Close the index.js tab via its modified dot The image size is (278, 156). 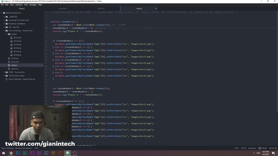tap(156, 9)
